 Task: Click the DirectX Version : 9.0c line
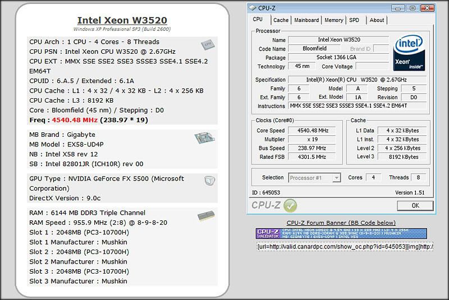coord(65,198)
